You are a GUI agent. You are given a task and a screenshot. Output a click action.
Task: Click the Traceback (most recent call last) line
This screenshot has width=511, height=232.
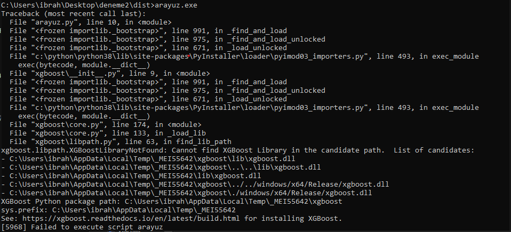pyautogui.click(x=73, y=14)
